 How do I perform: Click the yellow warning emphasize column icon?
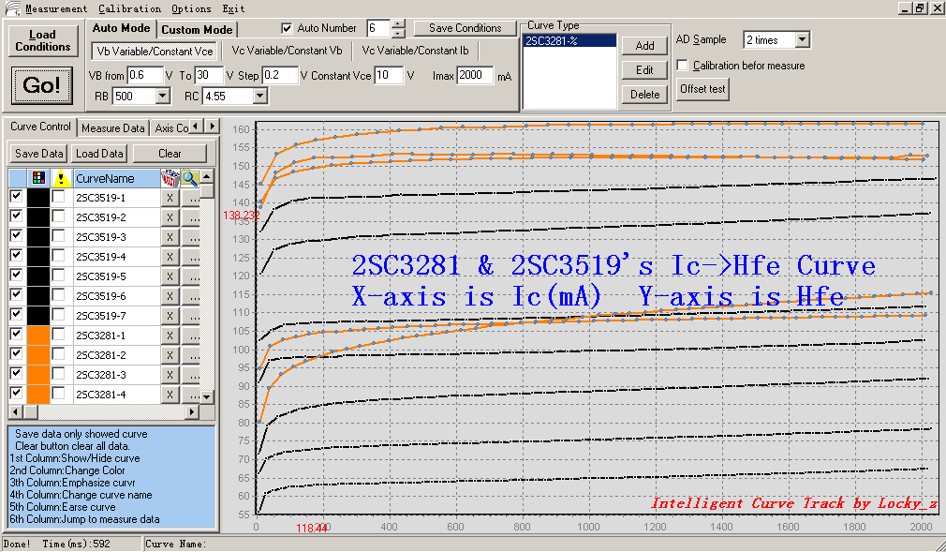(x=60, y=178)
